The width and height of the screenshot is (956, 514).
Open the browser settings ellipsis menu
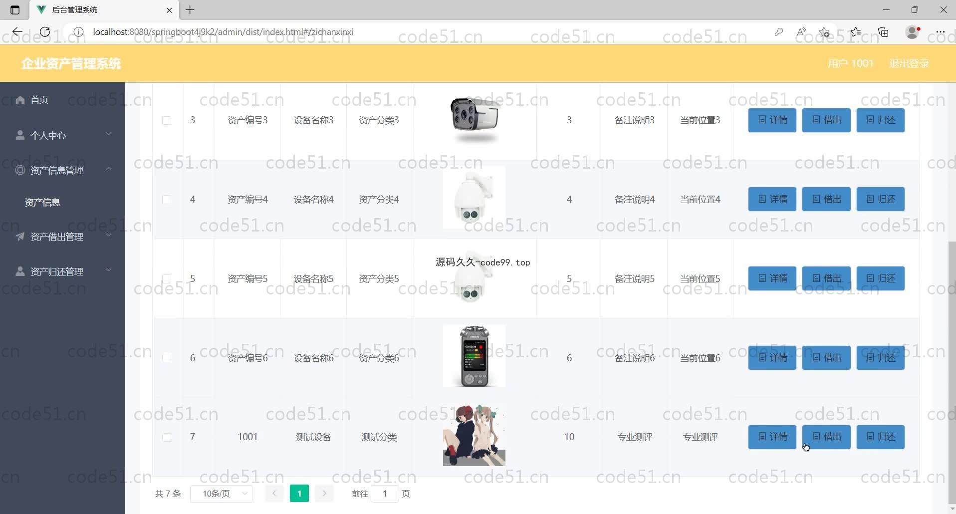click(x=940, y=32)
